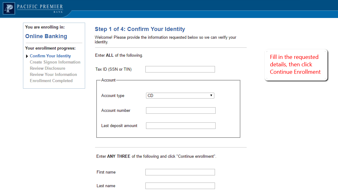
Task: Click the arrow marker beside Confirm Your Identity
Action: [27, 56]
